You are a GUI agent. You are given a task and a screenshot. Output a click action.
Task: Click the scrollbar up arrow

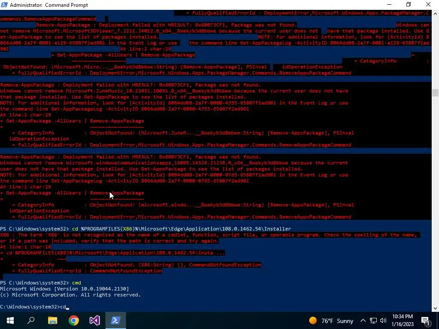click(435, 13)
